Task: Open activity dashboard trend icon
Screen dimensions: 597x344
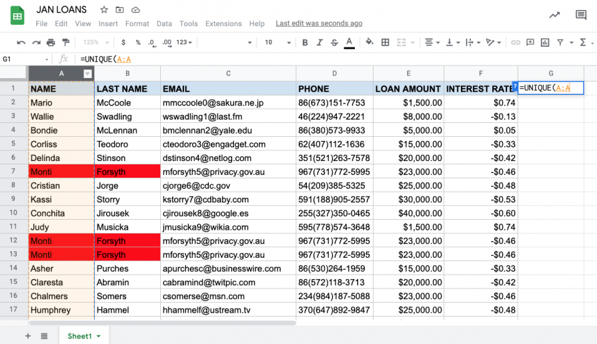Action: [x=554, y=15]
